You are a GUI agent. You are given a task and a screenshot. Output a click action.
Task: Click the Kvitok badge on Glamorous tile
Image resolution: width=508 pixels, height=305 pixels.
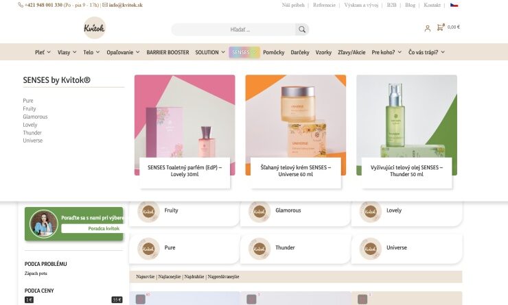coord(259,212)
